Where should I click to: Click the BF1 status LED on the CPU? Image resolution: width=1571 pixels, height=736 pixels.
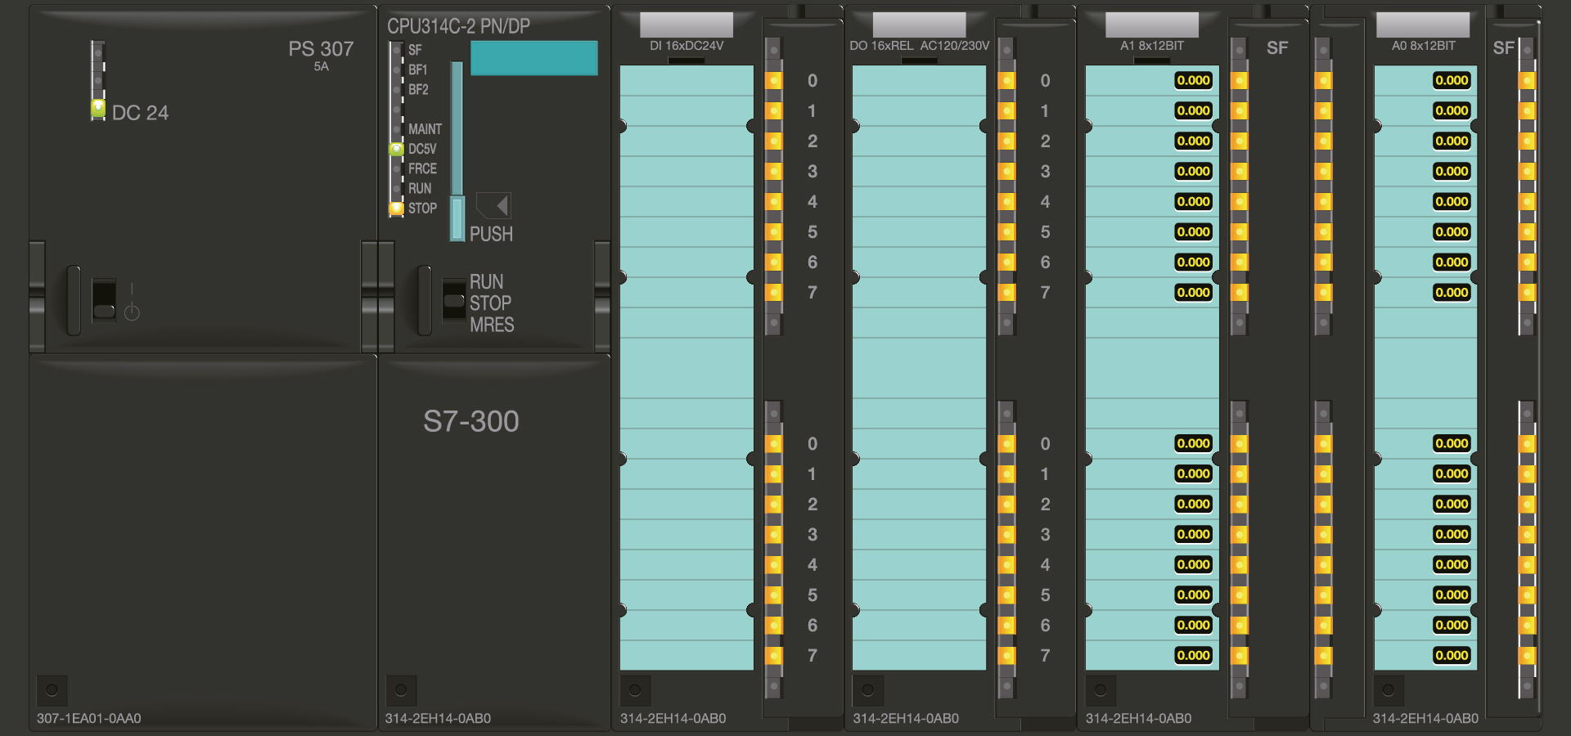pyautogui.click(x=397, y=70)
